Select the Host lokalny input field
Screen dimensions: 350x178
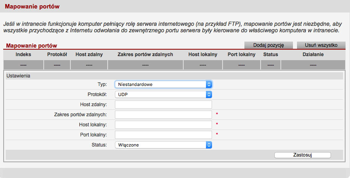tap(163, 125)
